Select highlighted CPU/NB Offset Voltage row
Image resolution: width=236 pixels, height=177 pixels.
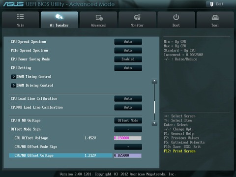tap(61, 155)
